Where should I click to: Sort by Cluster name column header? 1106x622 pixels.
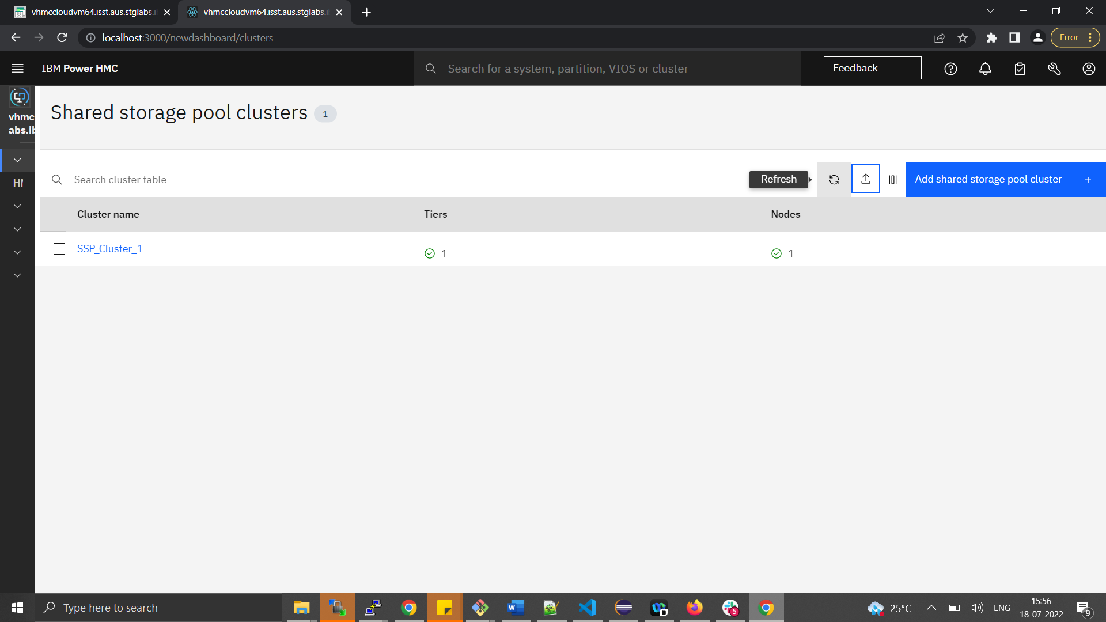pyautogui.click(x=108, y=214)
